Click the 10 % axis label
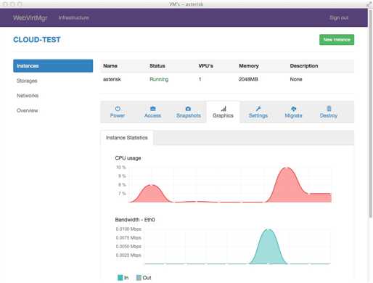The height and width of the screenshot is (283, 373). tap(121, 167)
